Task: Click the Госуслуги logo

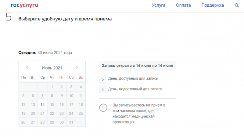Action: [24, 5]
